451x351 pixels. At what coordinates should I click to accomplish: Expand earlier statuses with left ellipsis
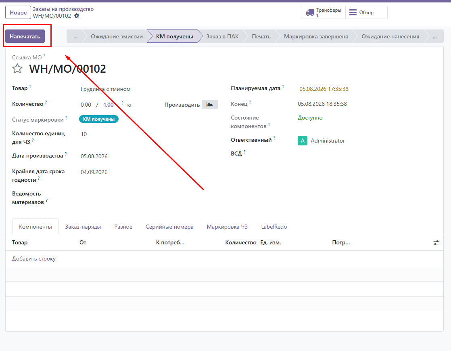[75, 36]
